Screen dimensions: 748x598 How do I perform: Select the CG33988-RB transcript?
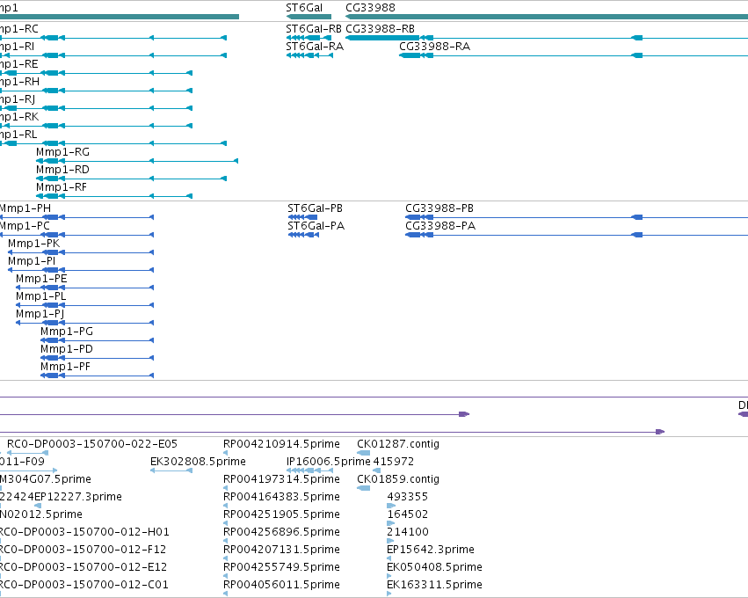click(x=547, y=38)
